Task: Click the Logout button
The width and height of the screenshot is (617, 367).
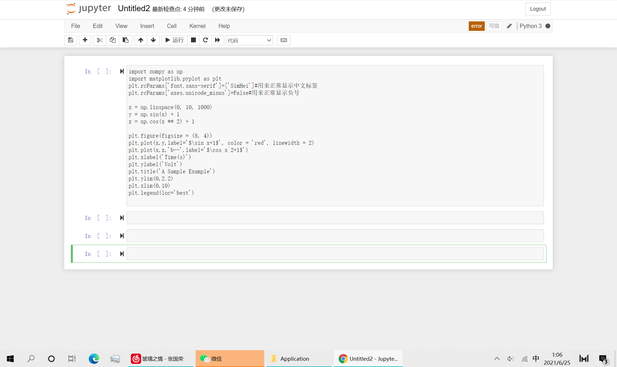Action: pyautogui.click(x=538, y=9)
